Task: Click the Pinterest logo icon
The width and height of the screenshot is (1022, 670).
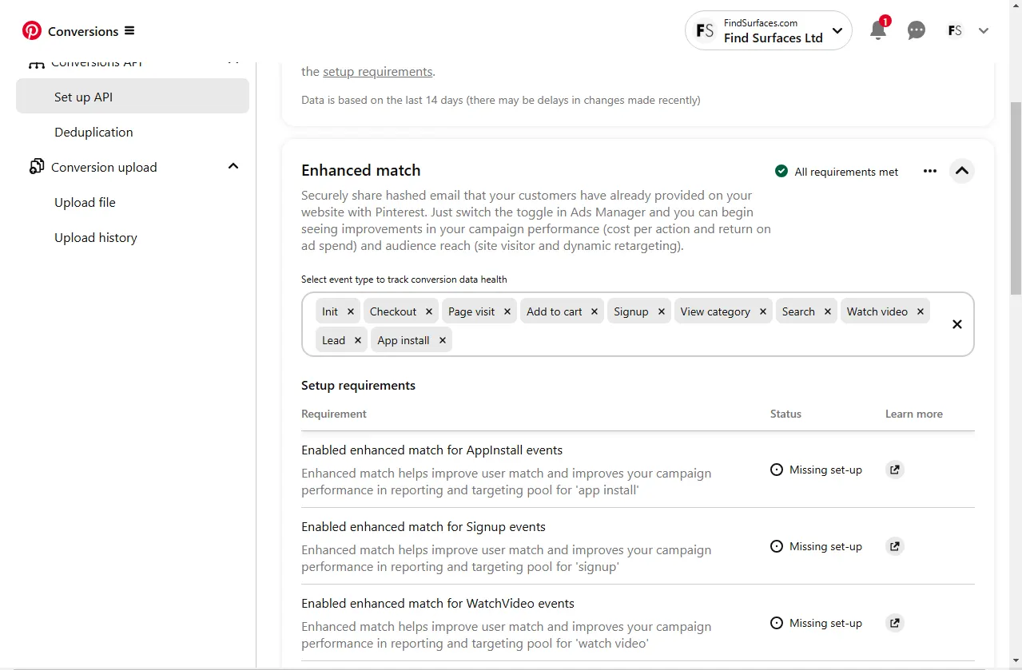Action: coord(32,31)
